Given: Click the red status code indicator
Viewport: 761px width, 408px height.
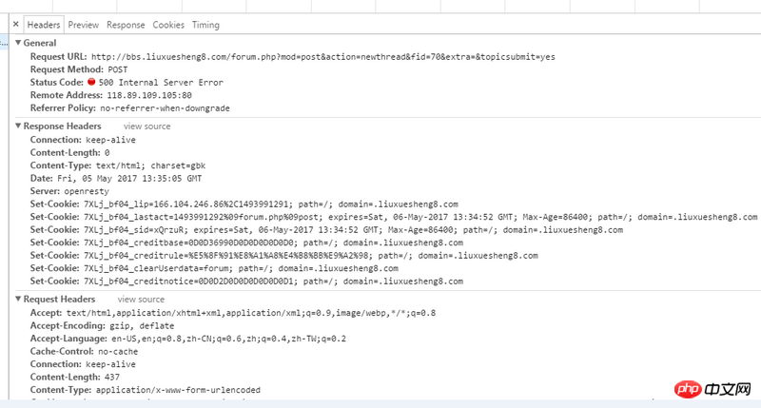Looking at the screenshot, I should click(91, 83).
